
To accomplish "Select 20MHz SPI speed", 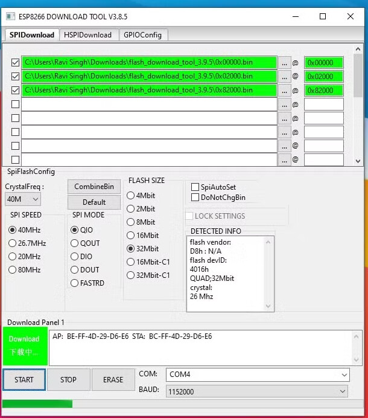I will click(x=12, y=257).
